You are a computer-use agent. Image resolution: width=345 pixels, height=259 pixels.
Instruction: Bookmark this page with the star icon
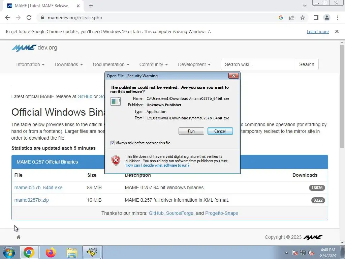[303, 18]
